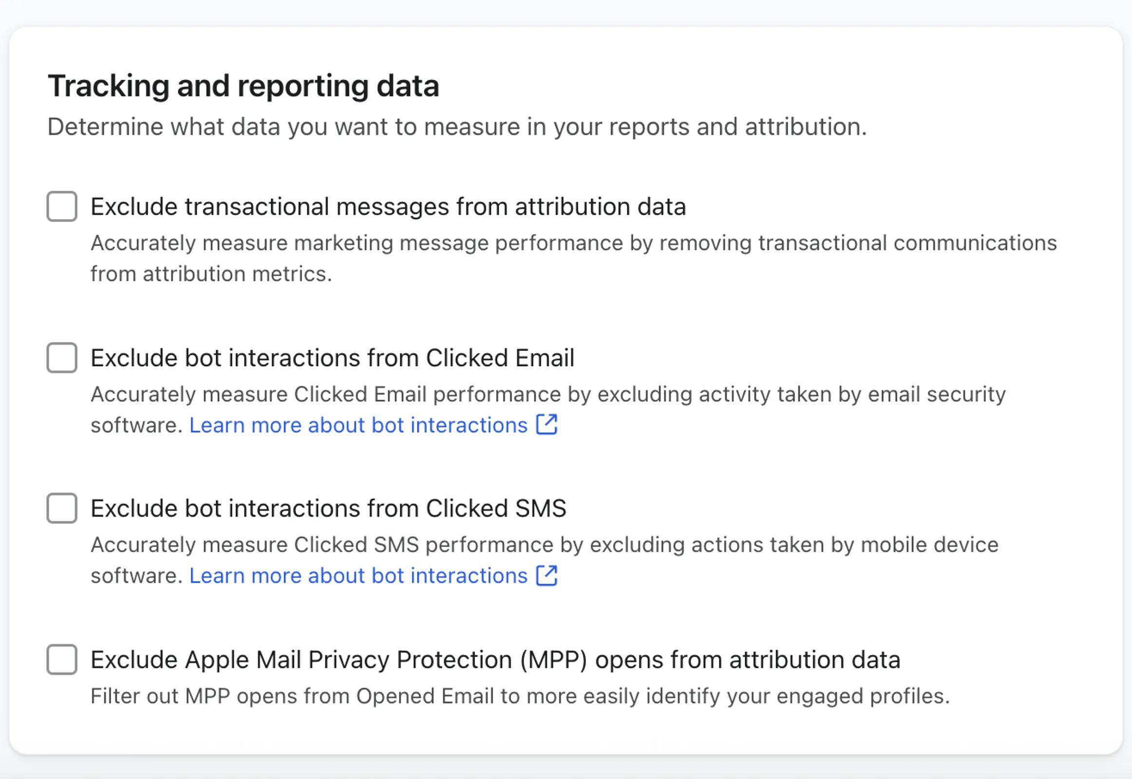Click description mentioning mobile device software
This screenshot has width=1132, height=779.
pyautogui.click(x=544, y=545)
